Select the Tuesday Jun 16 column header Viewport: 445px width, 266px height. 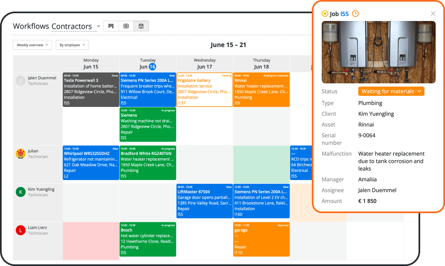(x=148, y=64)
